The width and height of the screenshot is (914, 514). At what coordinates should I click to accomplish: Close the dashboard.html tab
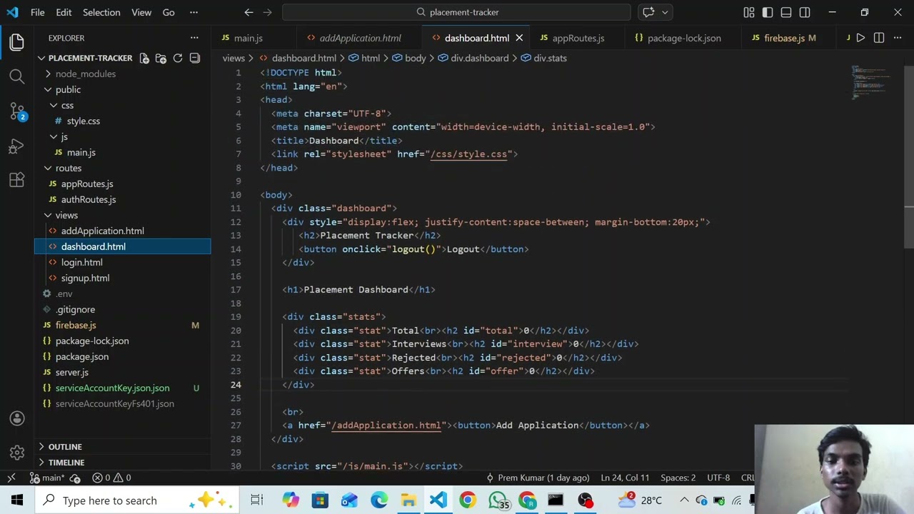pos(519,38)
